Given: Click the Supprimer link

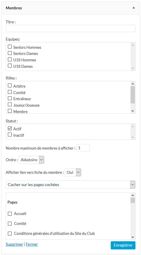Looking at the screenshot, I should coord(15,244).
